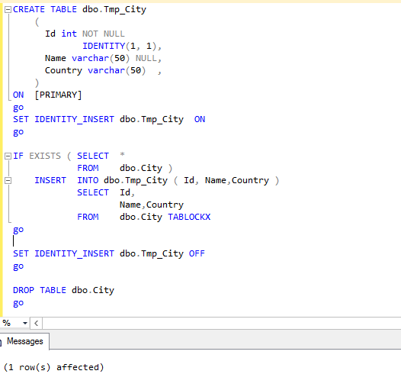Click the OFF keyword in IDENTITY_INSERT statement
401x374 pixels.
click(197, 253)
